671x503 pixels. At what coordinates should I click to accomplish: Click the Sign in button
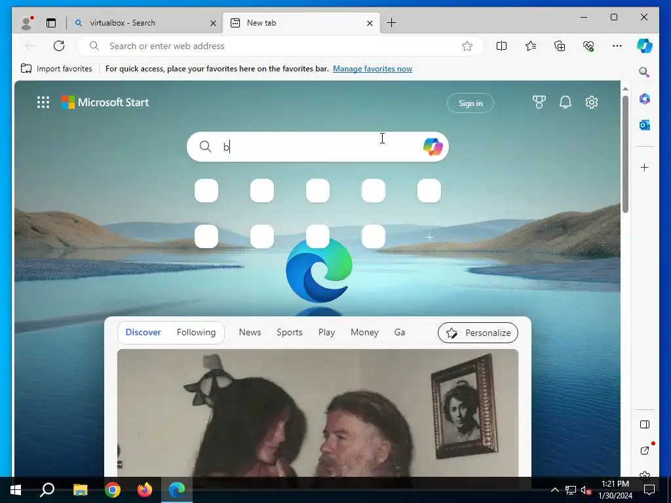tap(470, 103)
